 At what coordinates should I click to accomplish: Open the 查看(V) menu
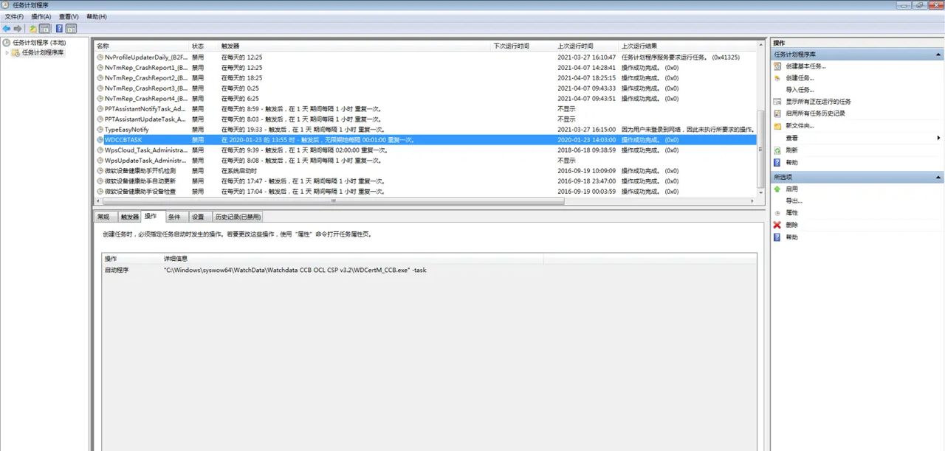69,16
